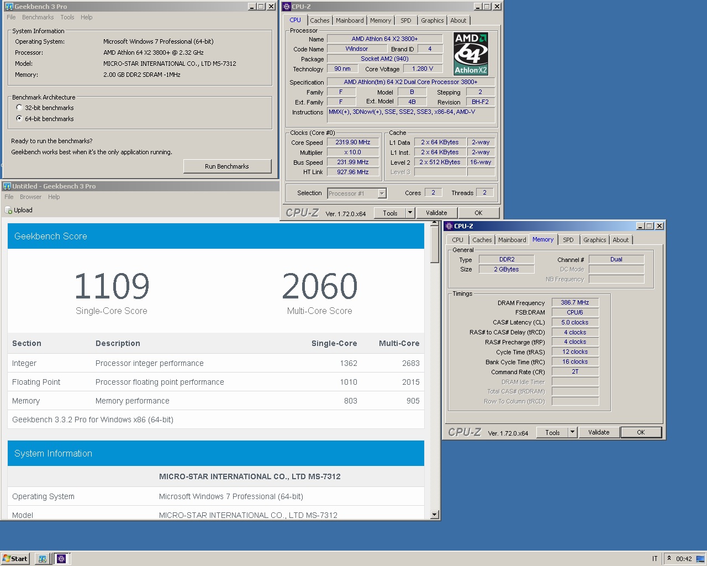Click the CAS# Latency value 5.0 clocks
Screen dimensions: 707x566
click(575, 322)
